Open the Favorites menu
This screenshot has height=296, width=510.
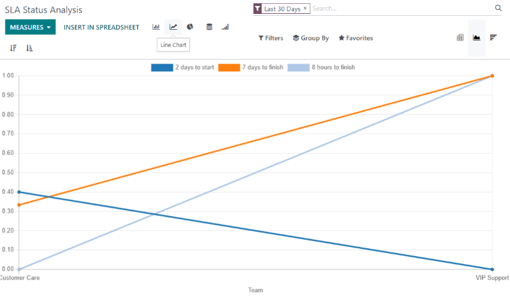355,38
